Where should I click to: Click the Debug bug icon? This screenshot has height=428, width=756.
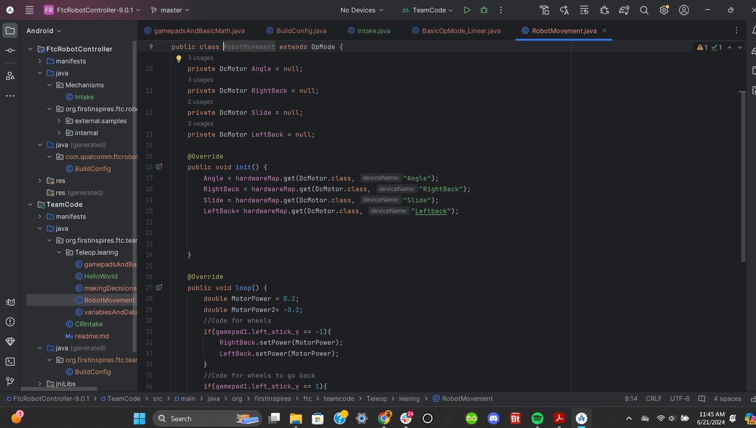[x=484, y=10]
